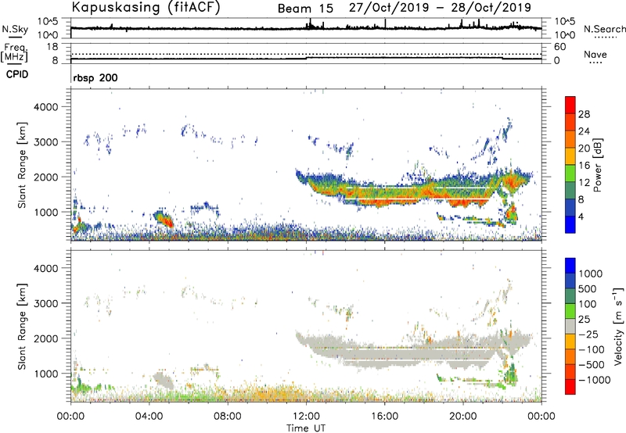Click the 12:00 time tick label
Viewport: 626px width, 433px height.
(x=306, y=417)
